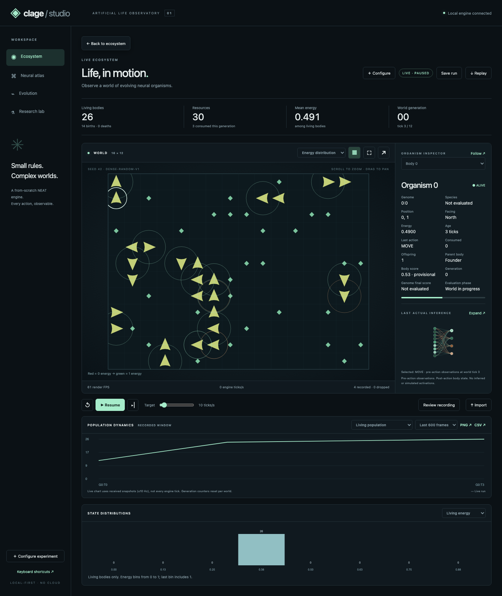Viewport: 502px width, 596px height.
Task: Click the Neural atlas command icon
Action: point(14,76)
